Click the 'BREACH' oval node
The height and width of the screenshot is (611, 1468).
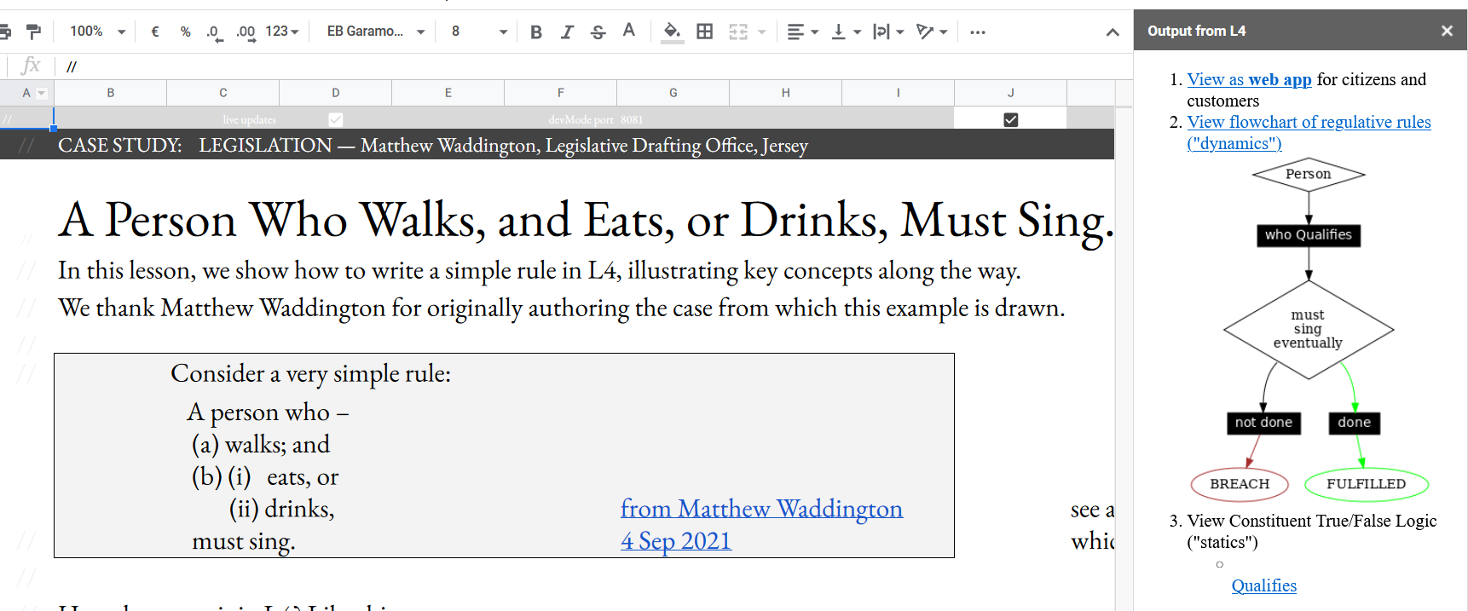point(1240,484)
